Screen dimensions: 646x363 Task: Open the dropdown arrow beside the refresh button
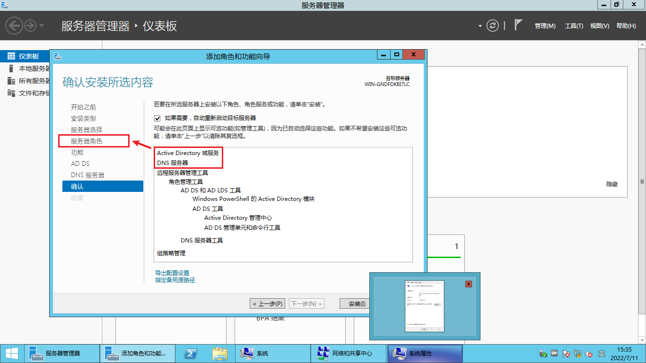click(x=479, y=26)
